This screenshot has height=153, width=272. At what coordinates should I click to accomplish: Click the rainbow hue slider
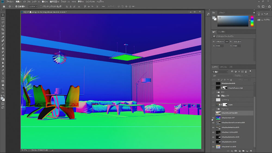point(252,21)
